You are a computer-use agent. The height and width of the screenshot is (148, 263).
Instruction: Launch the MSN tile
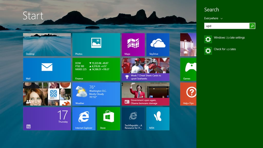pos(158,119)
